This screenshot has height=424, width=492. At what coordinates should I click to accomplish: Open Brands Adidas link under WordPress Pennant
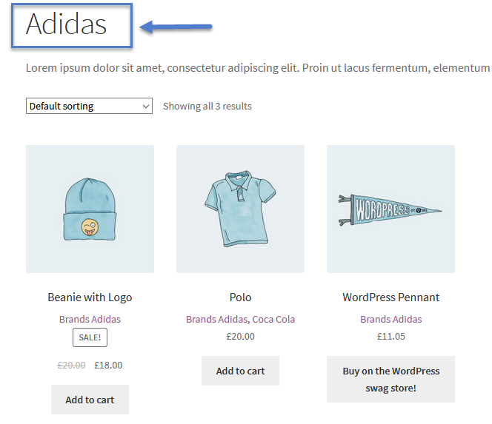(391, 319)
